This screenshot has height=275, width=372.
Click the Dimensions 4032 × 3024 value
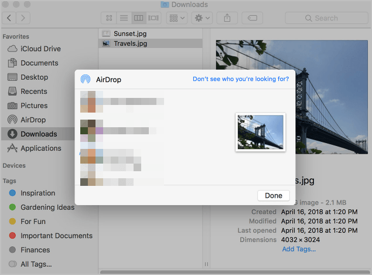coord(301,240)
